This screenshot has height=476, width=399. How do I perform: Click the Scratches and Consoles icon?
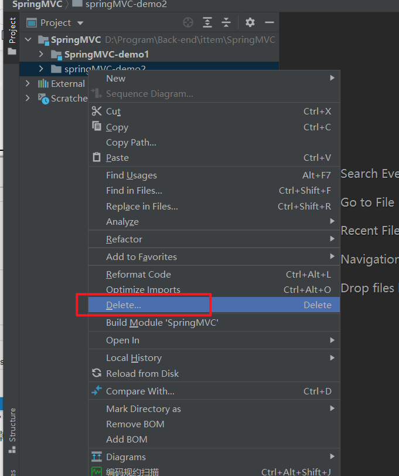point(43,99)
